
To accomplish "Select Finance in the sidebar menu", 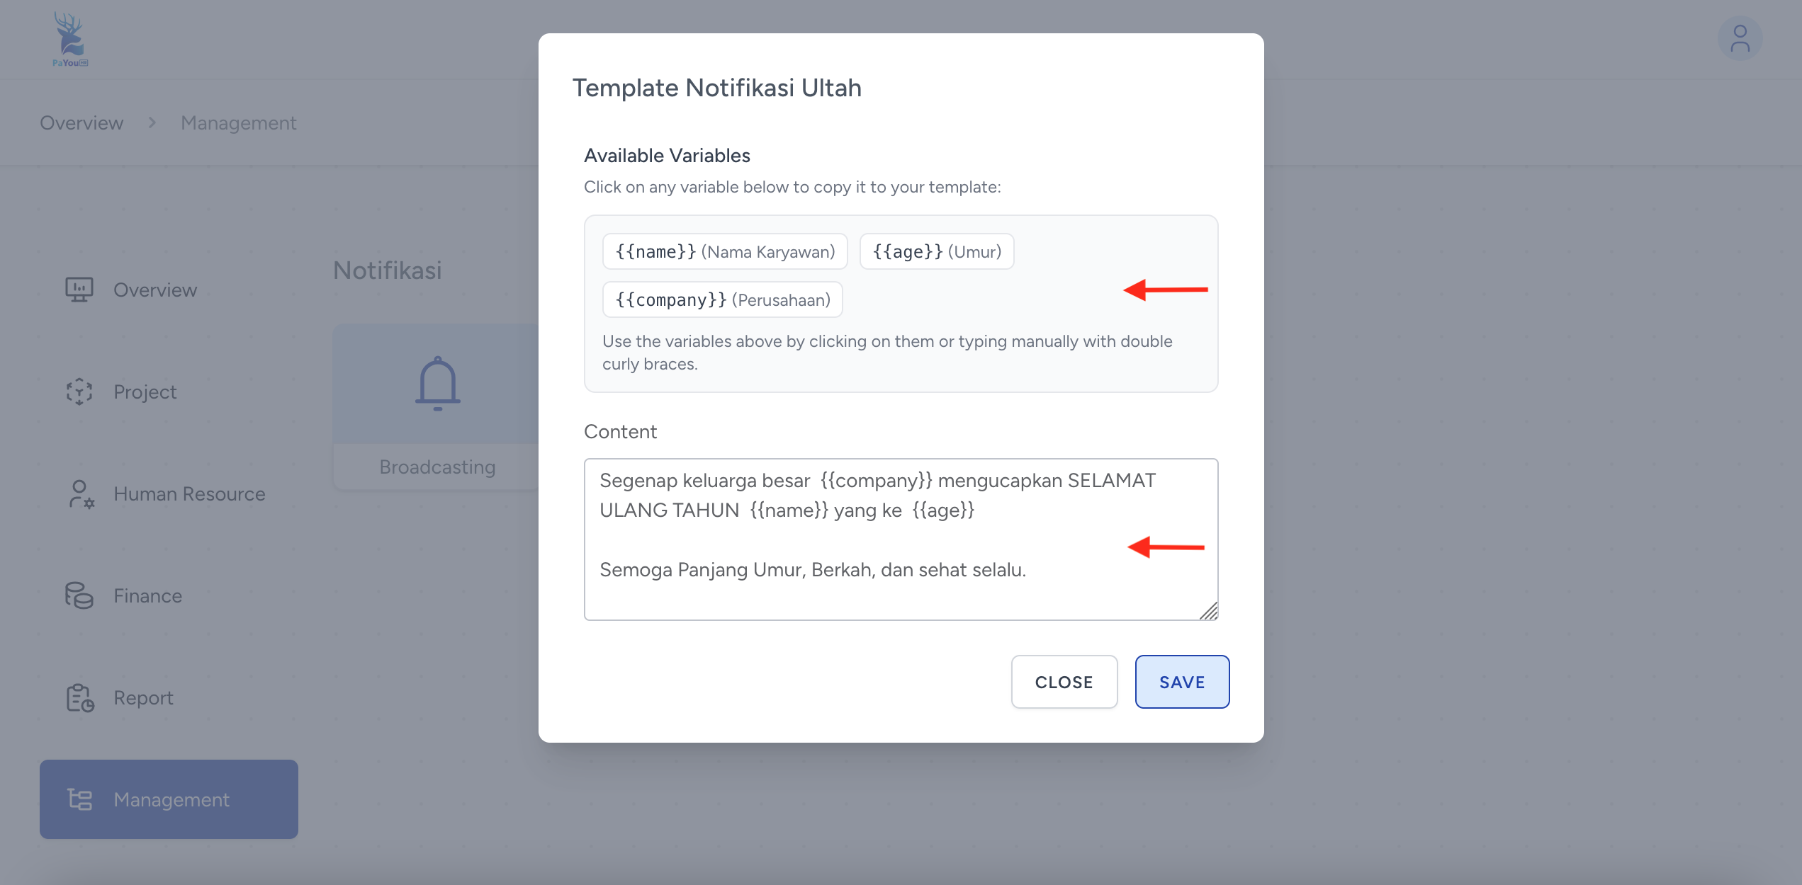I will click(147, 596).
